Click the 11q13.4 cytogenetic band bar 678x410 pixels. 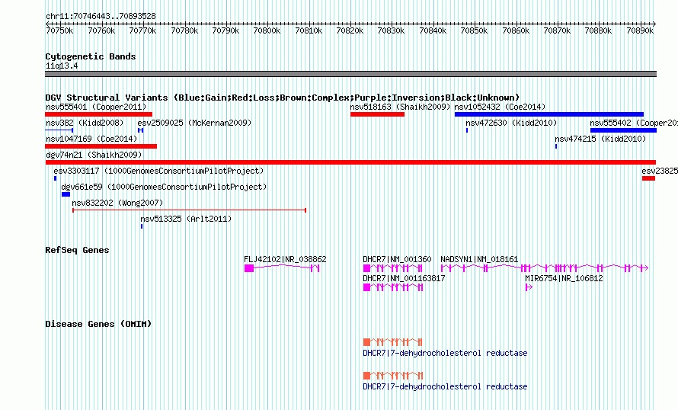350,74
